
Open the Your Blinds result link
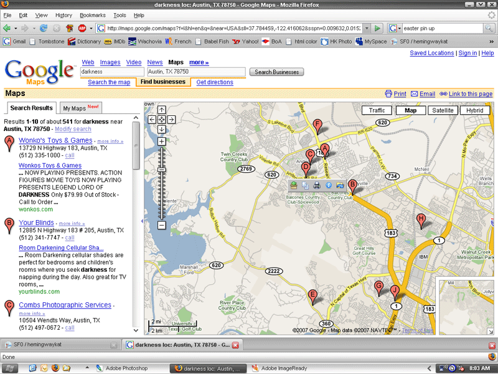[36, 223]
